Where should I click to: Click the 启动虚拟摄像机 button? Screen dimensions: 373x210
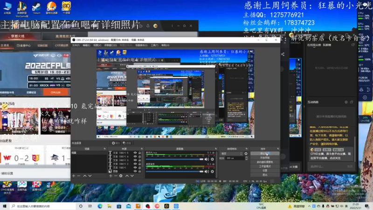click(265, 162)
